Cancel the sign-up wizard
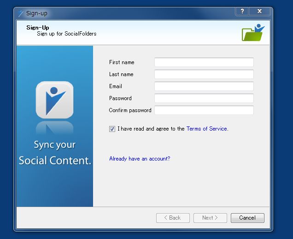Viewport: 293px width, 239px height. click(x=247, y=218)
